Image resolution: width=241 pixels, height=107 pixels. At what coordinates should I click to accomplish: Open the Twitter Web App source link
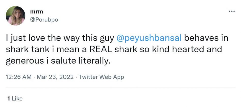(102, 77)
